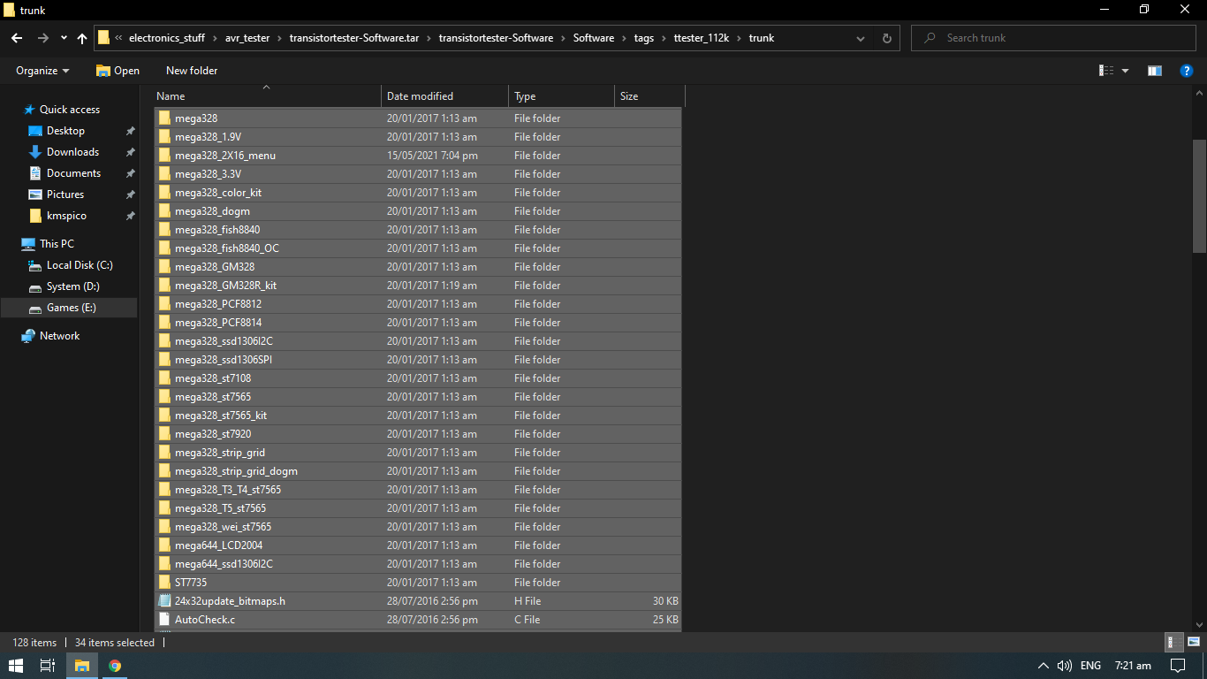The image size is (1207, 679).
Task: Open Task View on taskbar
Action: [48, 666]
